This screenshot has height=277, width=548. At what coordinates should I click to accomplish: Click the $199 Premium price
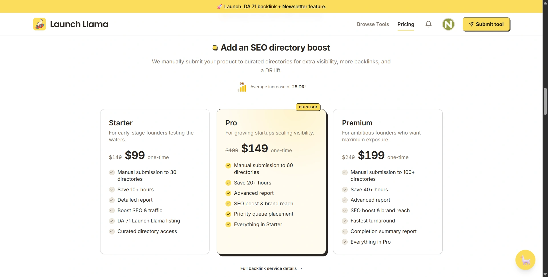371,155
